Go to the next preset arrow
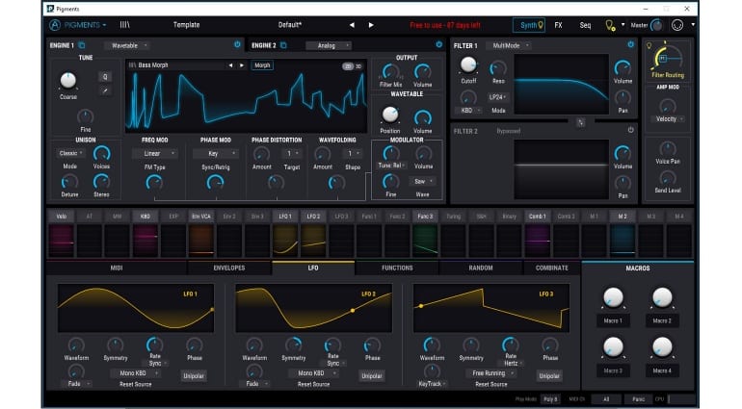742x409 pixels. [x=371, y=25]
